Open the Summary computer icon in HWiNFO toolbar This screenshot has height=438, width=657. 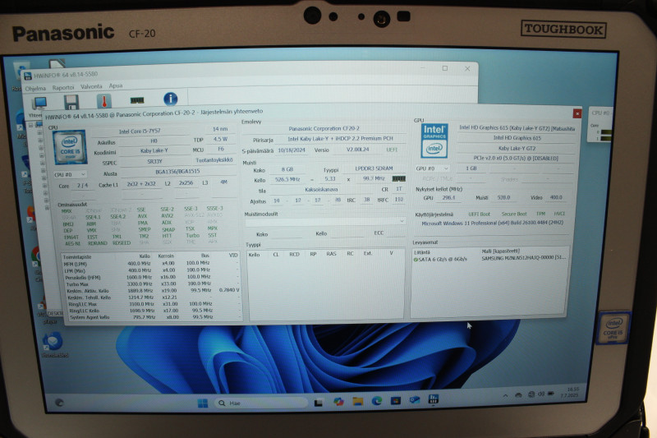pos(39,103)
